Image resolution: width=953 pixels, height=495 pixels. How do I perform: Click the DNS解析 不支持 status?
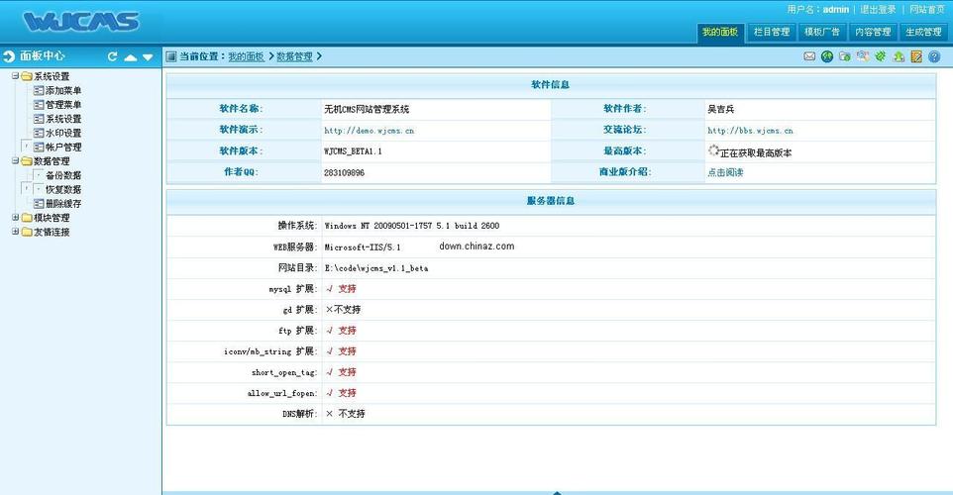[x=345, y=414]
